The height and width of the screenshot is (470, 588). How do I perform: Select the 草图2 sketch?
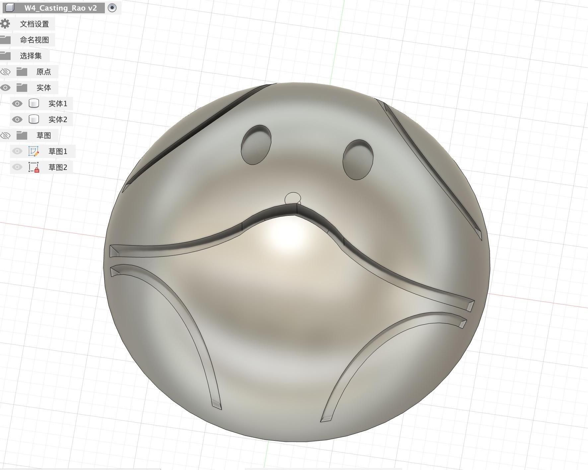pos(58,167)
